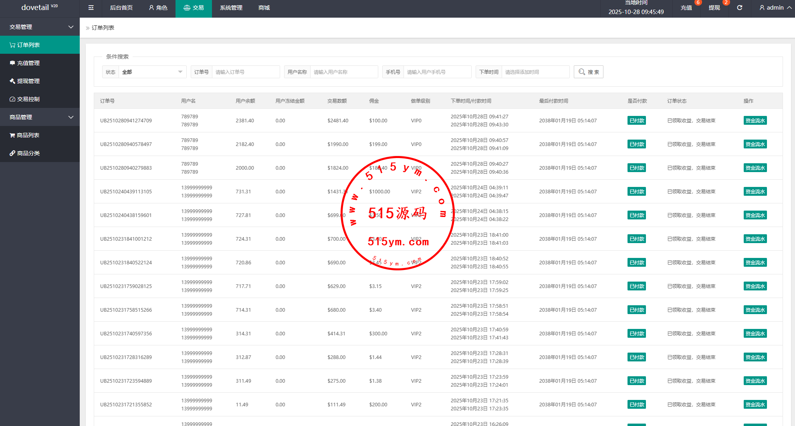
Task: Open the 下单时间 date picker field
Action: click(x=535, y=72)
